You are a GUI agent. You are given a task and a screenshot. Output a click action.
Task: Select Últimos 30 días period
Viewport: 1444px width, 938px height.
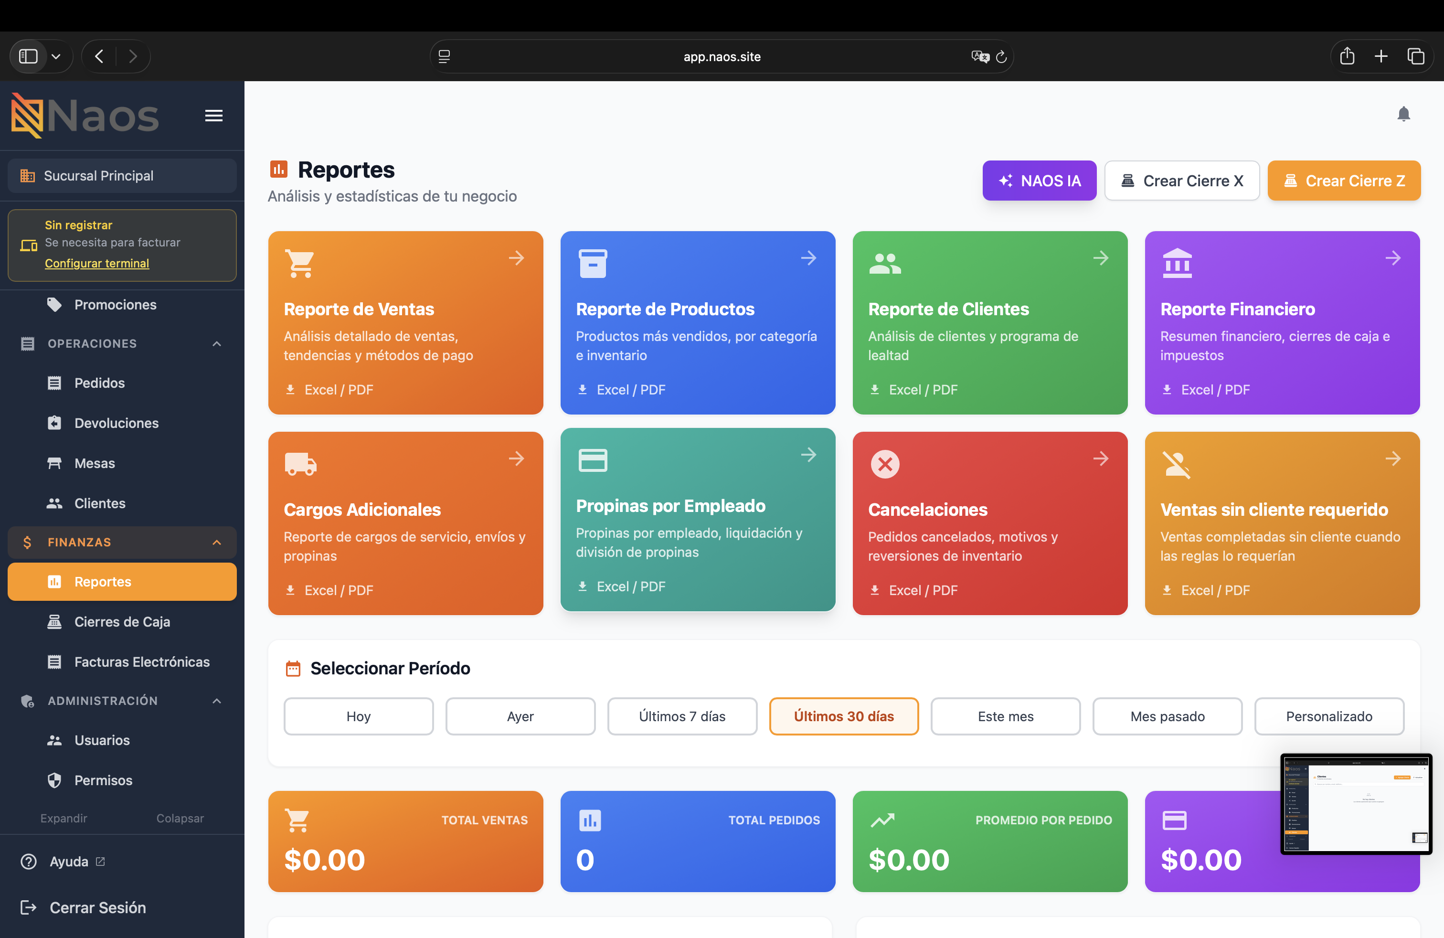[844, 716]
